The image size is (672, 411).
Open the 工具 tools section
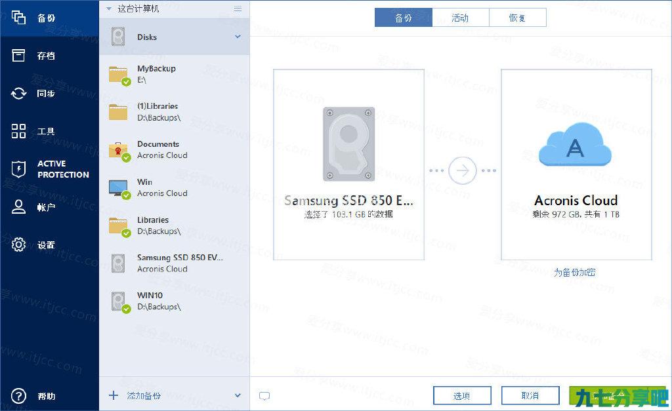tap(49, 131)
